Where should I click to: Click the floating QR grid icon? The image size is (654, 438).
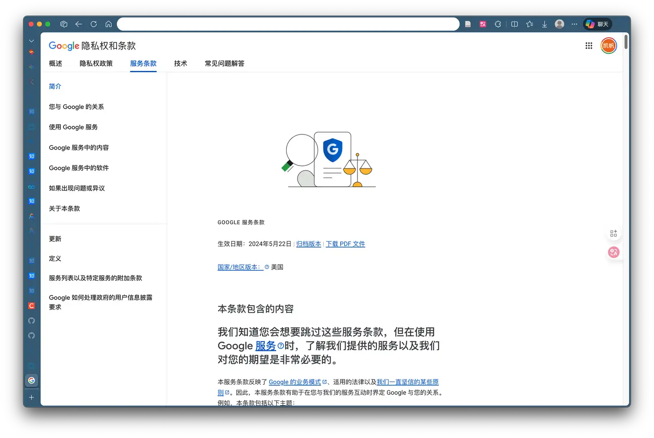click(614, 234)
